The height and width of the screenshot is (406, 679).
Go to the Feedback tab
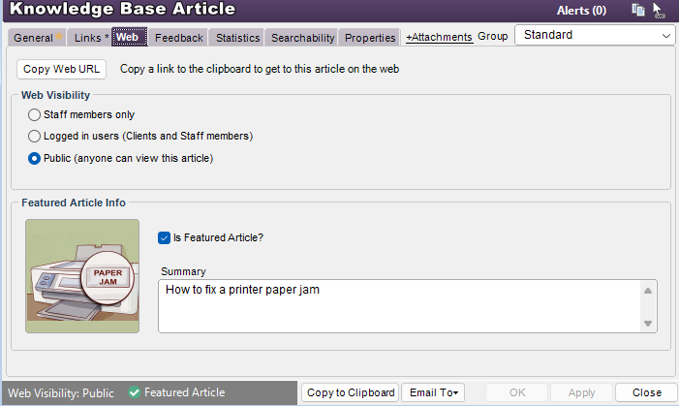click(x=179, y=38)
